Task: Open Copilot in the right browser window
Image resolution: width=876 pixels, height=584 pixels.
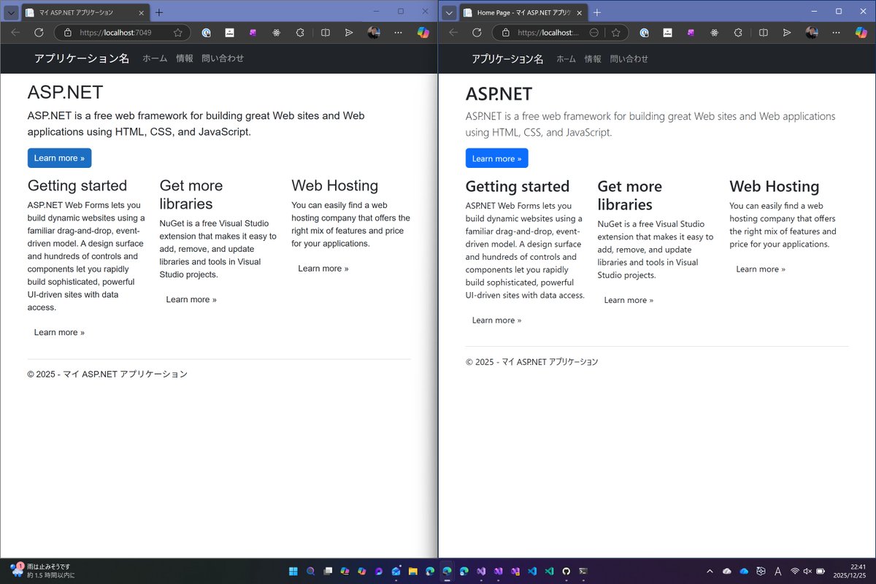Action: point(861,33)
